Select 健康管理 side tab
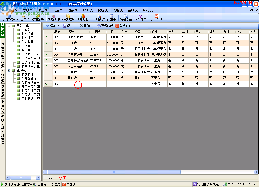 pyautogui.click(x=3, y=92)
